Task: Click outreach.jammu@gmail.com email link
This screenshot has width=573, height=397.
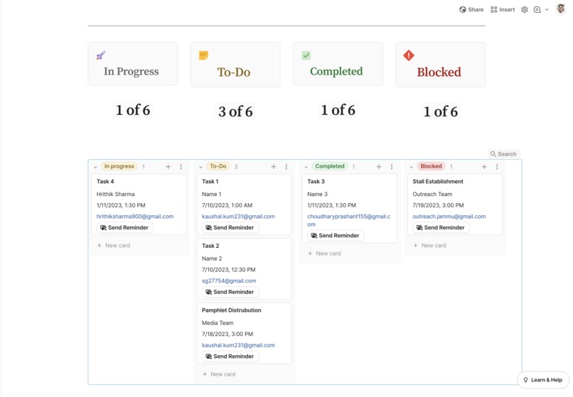Action: 449,216
